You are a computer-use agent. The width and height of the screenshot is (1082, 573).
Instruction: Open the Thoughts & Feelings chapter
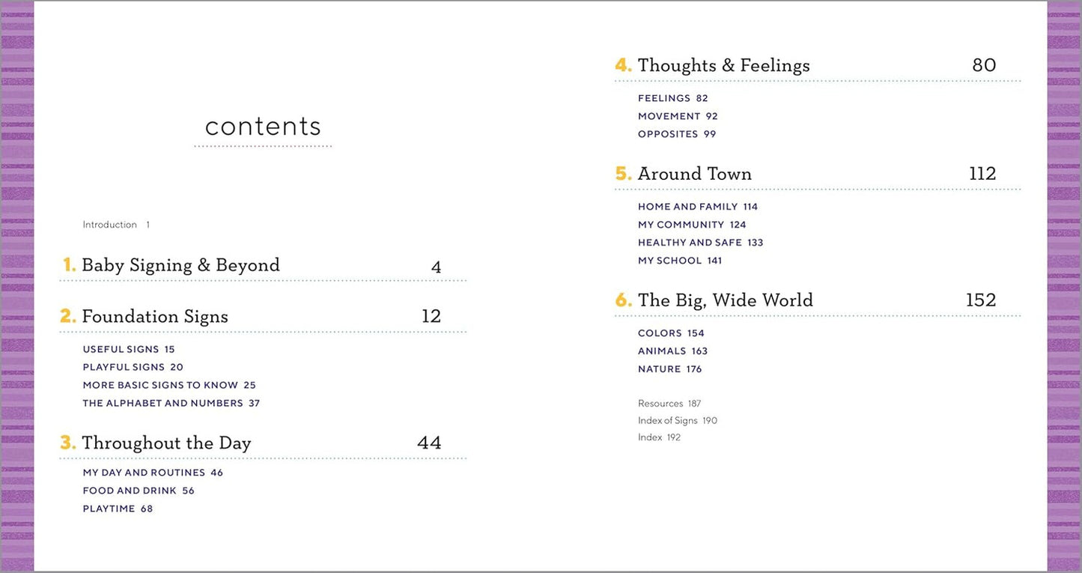pyautogui.click(x=723, y=66)
